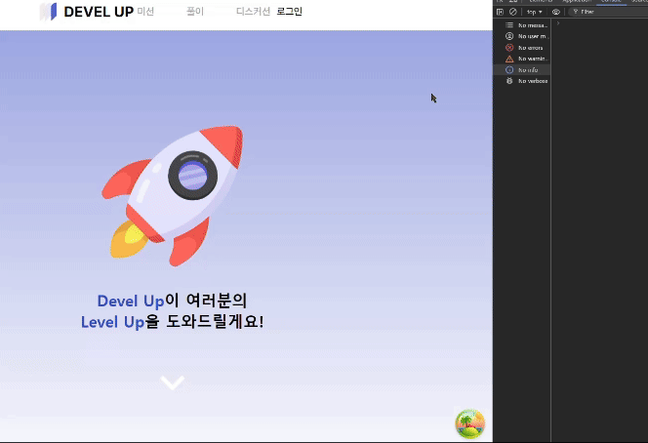Click the white downward chevron arrow
Screen dimensions: 648x443
[x=173, y=383]
